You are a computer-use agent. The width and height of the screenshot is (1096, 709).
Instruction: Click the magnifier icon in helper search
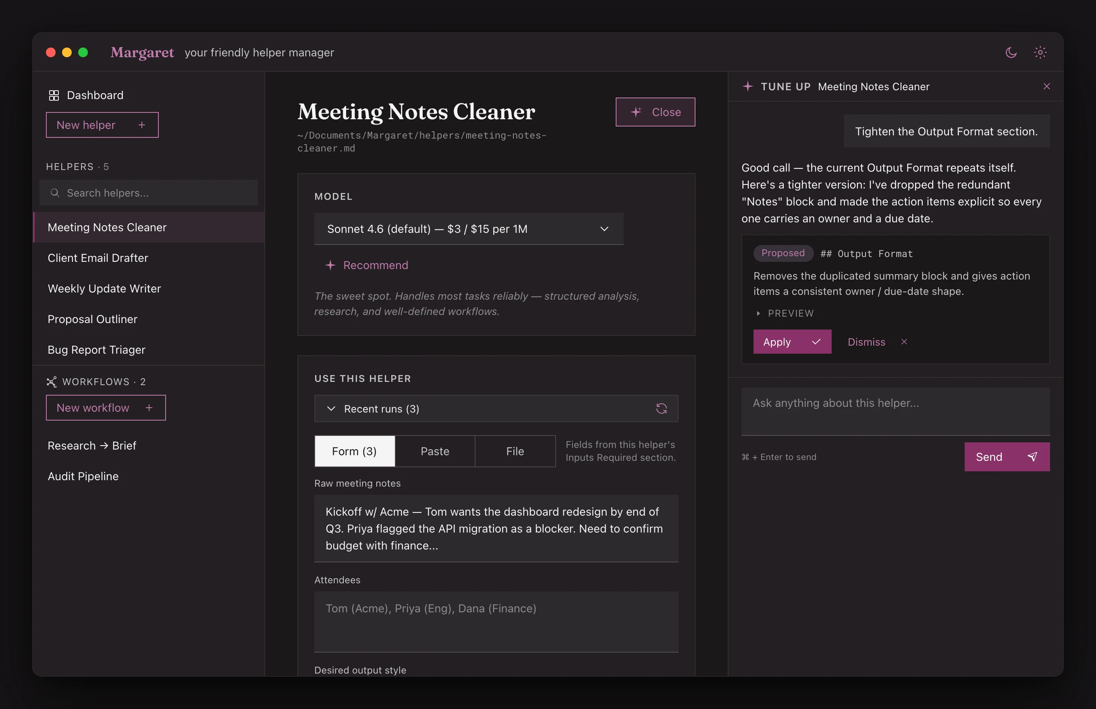[x=55, y=193]
